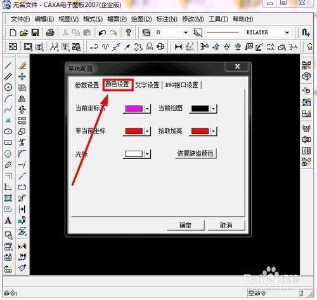Image resolution: width=317 pixels, height=300 pixels.
Task: Click the magenta 当前坐标系 color swatch
Action: [134, 109]
